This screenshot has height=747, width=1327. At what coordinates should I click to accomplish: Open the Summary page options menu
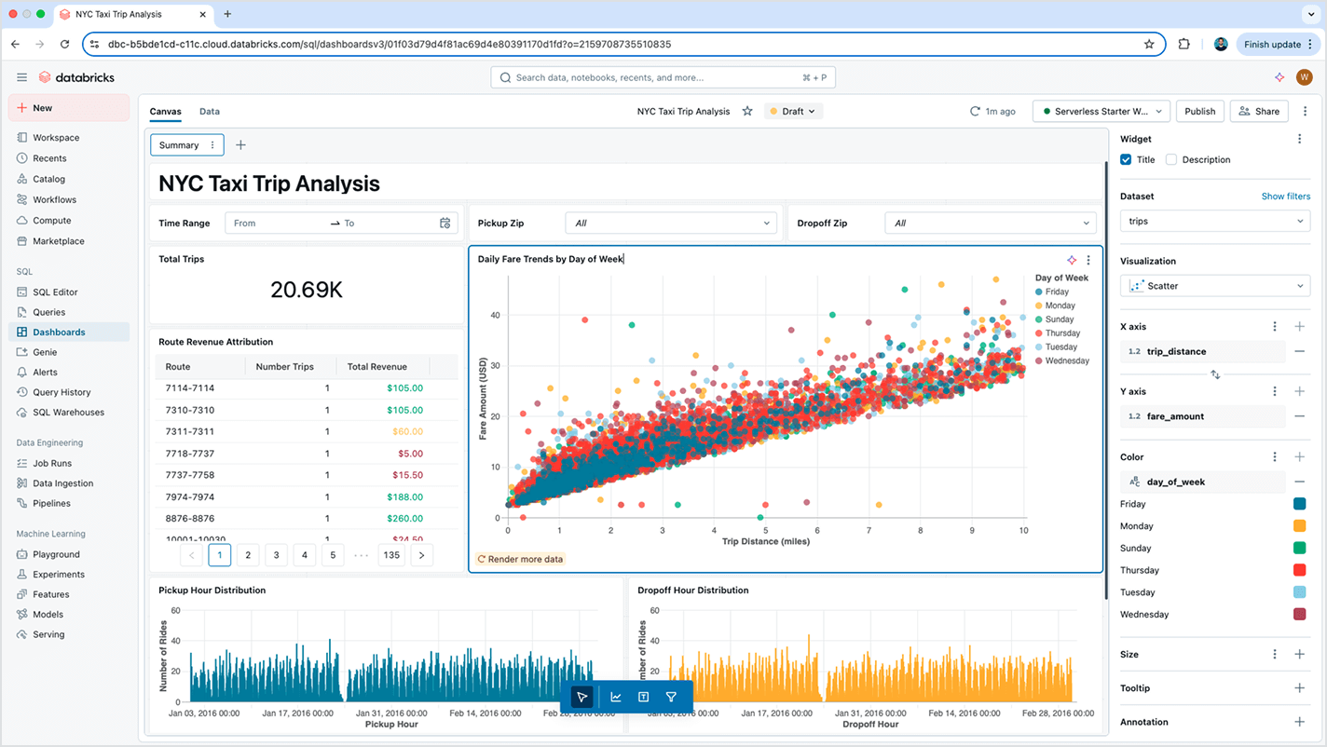[x=211, y=144]
